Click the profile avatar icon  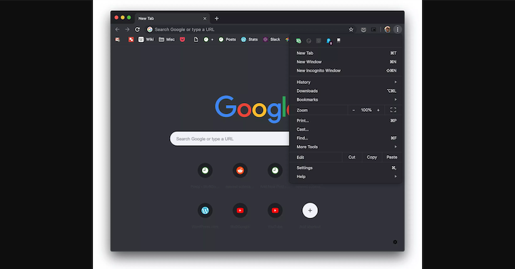pos(387,30)
